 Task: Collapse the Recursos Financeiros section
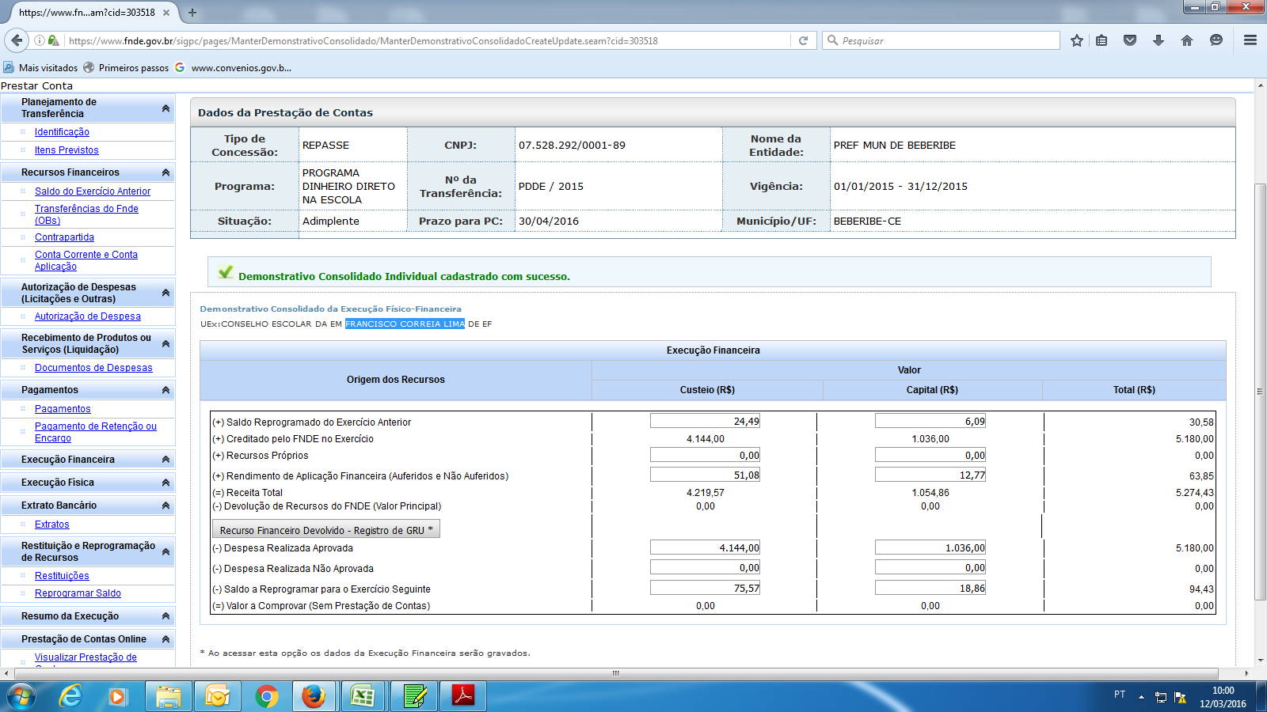(166, 172)
